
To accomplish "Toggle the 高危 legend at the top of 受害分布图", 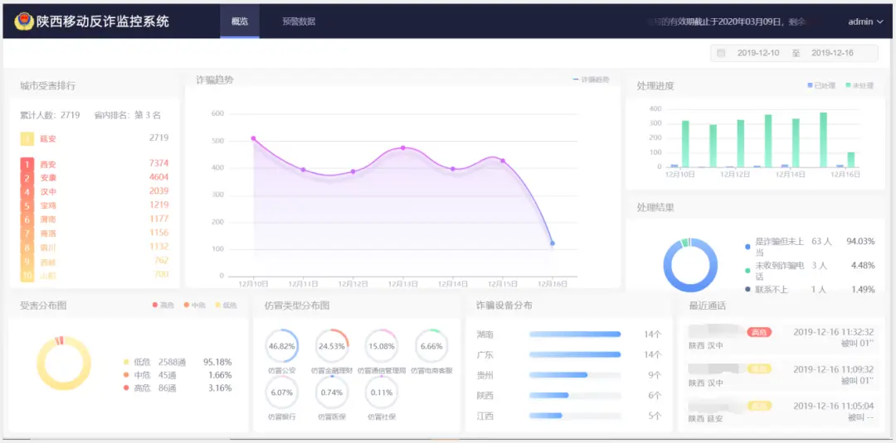I will click(163, 306).
